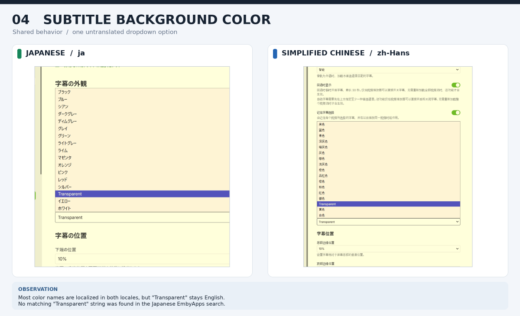Screen dimensions: 520x316
Task: Choose 青色 from the Chinese list
Action: pyautogui.click(x=388, y=136)
